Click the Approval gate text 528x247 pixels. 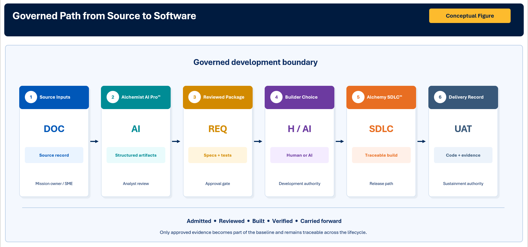pos(218,184)
